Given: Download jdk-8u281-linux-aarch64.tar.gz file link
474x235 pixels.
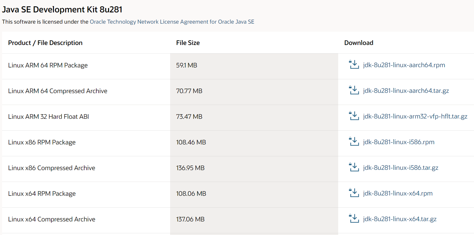Looking at the screenshot, I should [x=406, y=91].
